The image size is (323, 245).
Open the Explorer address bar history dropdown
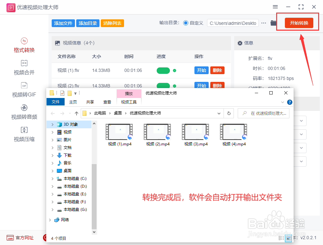pyautogui.click(x=219, y=113)
